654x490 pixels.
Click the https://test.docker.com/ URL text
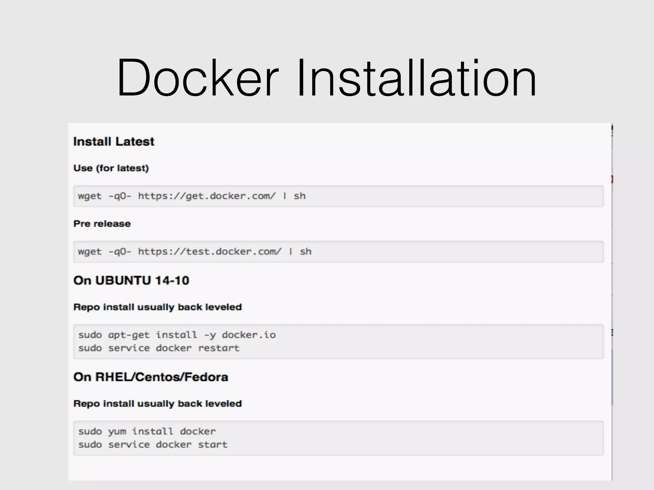209,252
